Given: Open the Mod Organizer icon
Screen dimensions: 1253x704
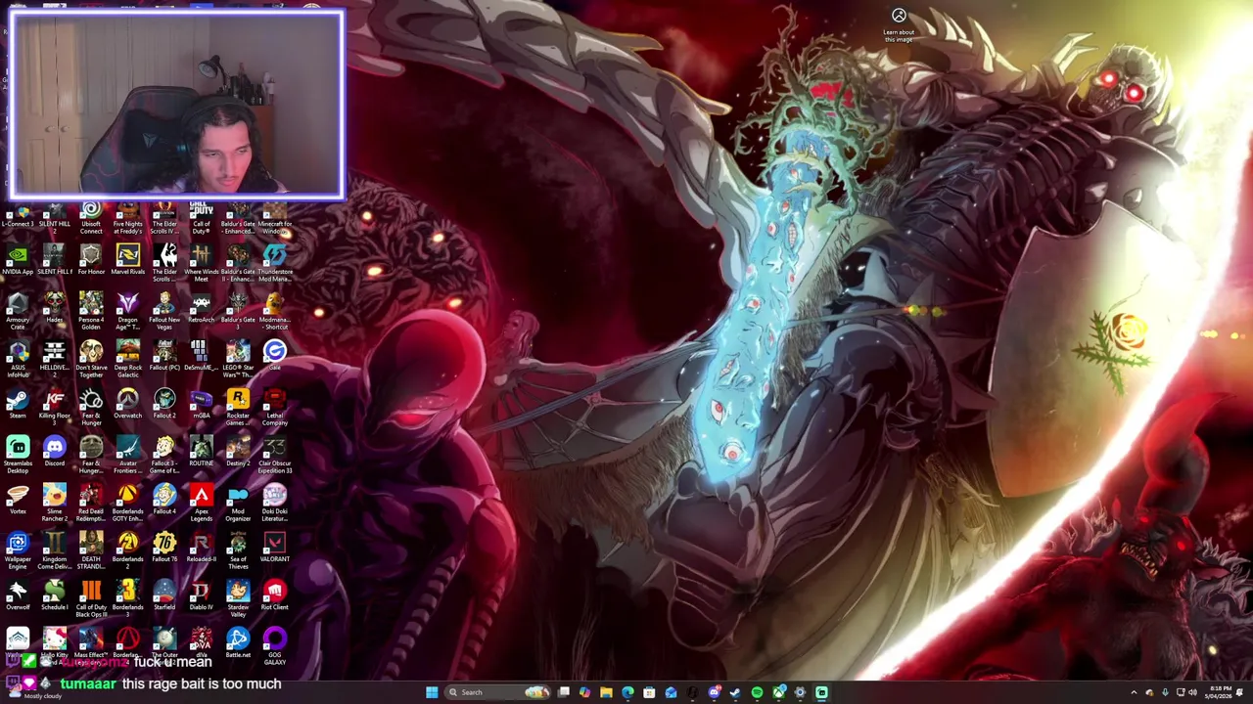Looking at the screenshot, I should pyautogui.click(x=238, y=504).
